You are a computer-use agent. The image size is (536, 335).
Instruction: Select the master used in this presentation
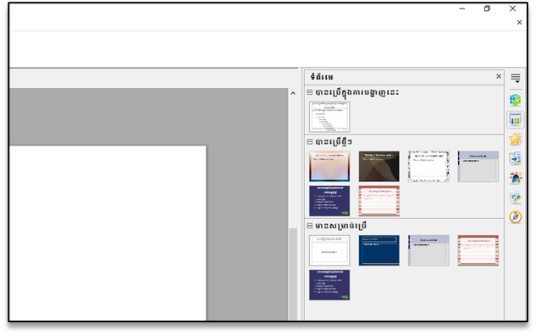pyautogui.click(x=329, y=117)
